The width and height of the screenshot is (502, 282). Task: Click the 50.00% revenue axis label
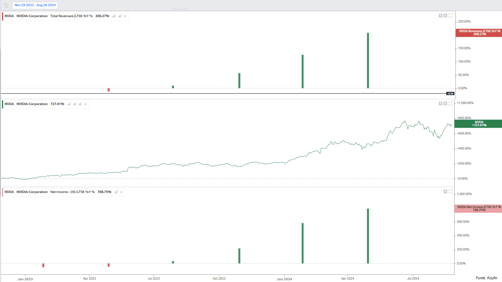pyautogui.click(x=464, y=75)
